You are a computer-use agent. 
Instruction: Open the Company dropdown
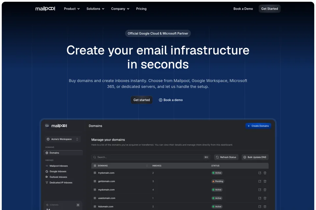click(120, 9)
